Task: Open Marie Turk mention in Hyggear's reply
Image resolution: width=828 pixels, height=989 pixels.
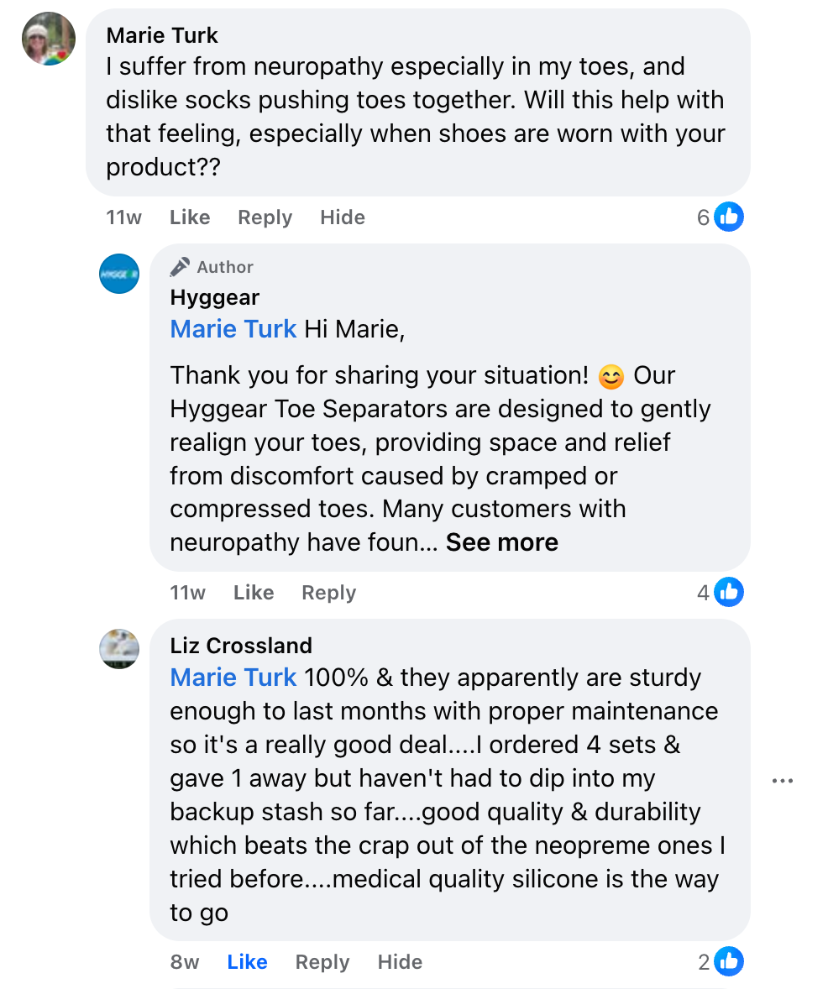Action: coord(233,329)
